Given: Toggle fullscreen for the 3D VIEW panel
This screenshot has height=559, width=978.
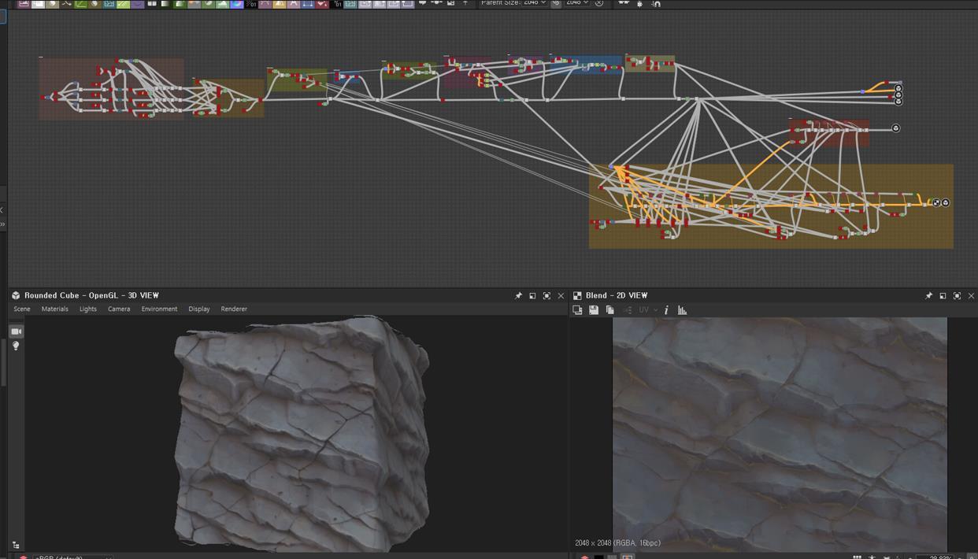Looking at the screenshot, I should [546, 296].
